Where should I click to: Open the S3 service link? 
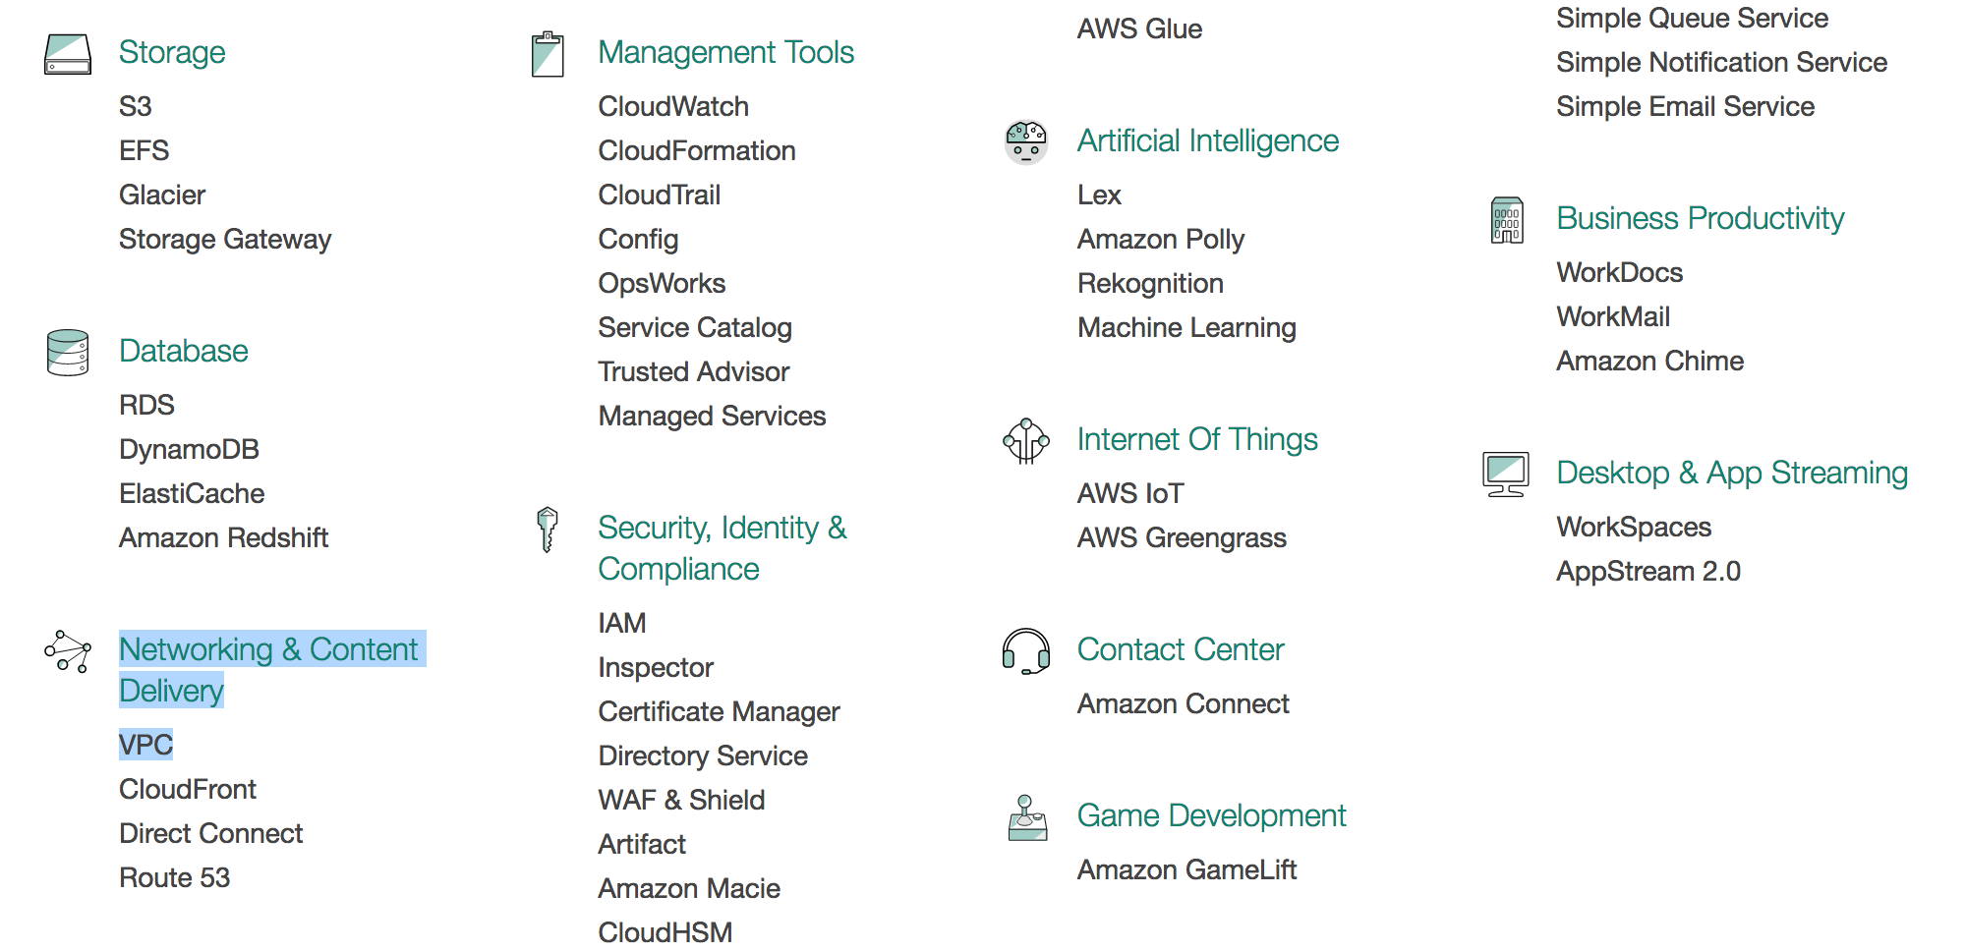tap(136, 106)
